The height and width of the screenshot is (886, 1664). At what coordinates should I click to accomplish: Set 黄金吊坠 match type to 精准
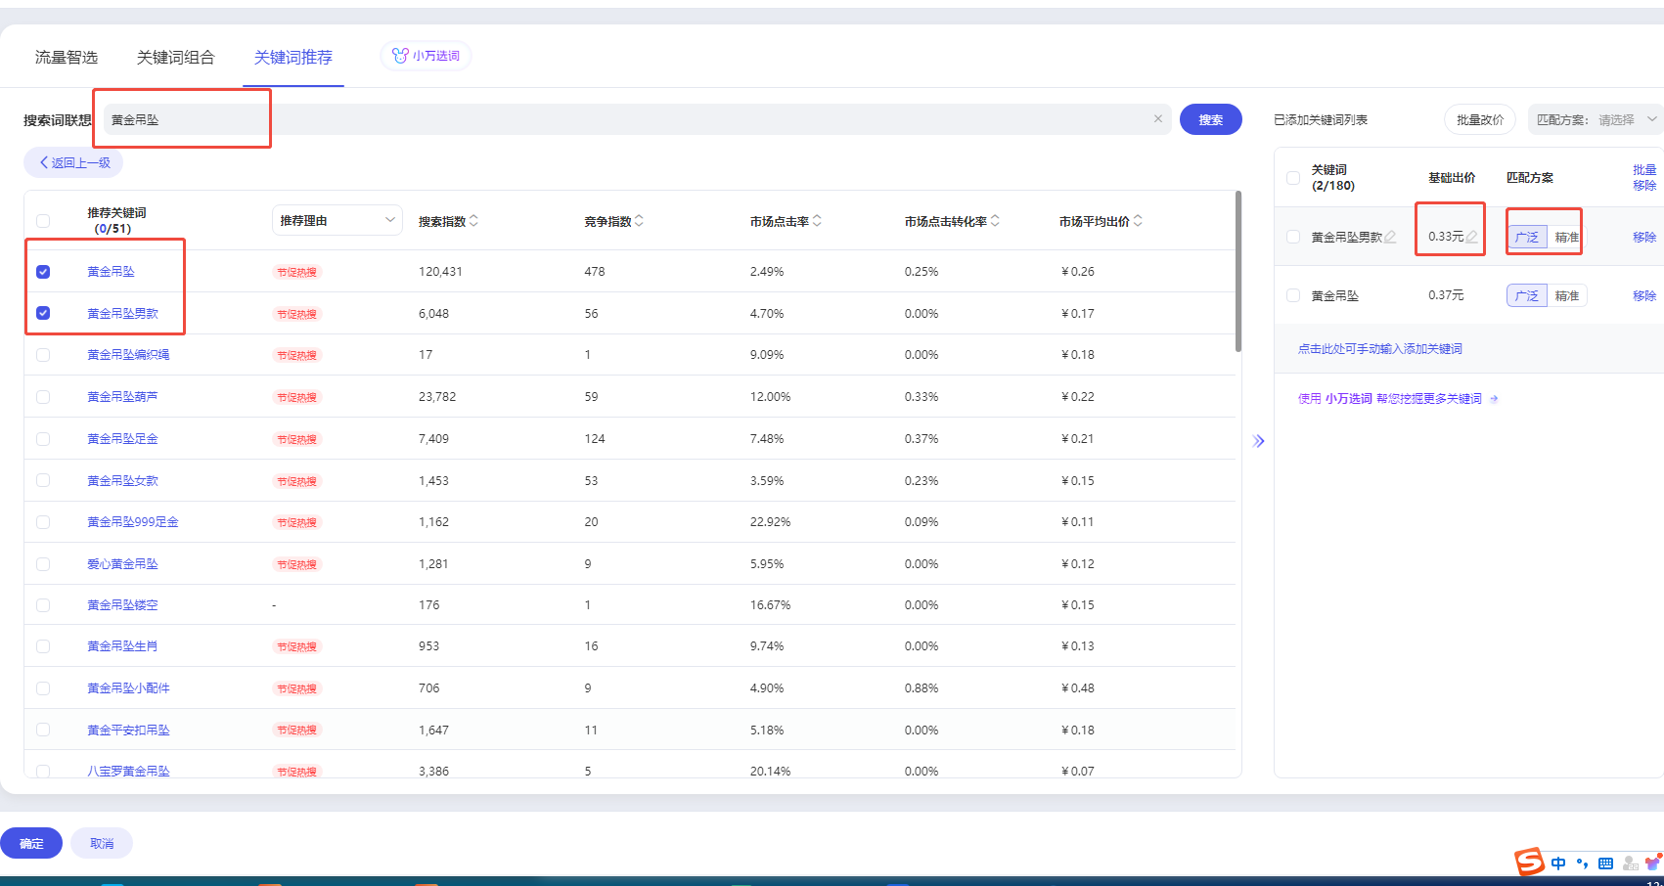click(1566, 296)
